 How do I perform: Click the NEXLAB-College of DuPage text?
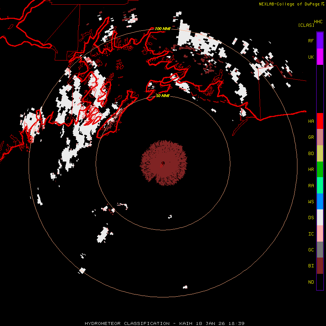tap(289, 4)
